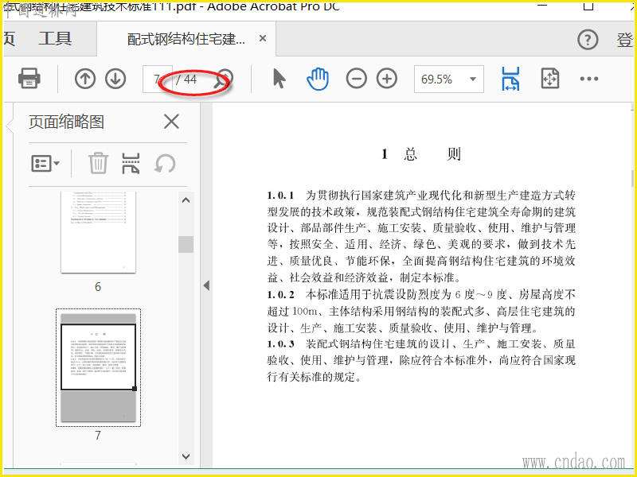Click clause number 1.0.3
The height and width of the screenshot is (477, 637).
point(280,344)
